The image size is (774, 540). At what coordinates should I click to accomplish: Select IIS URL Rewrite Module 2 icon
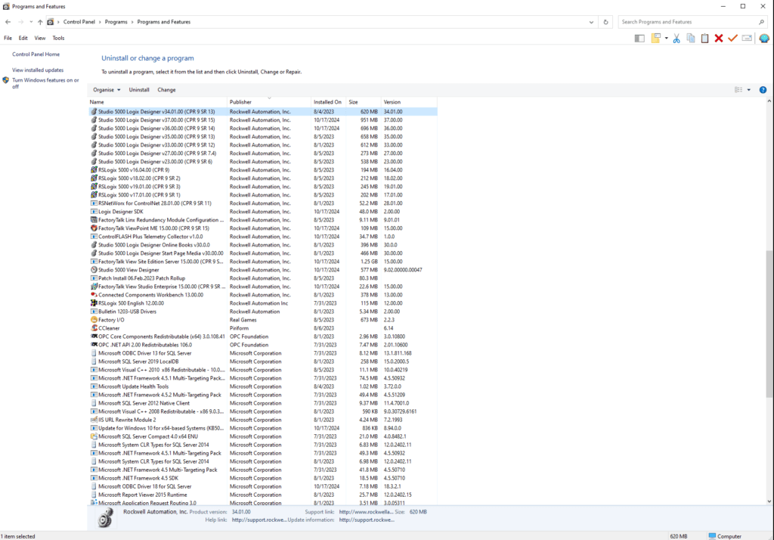click(x=94, y=420)
